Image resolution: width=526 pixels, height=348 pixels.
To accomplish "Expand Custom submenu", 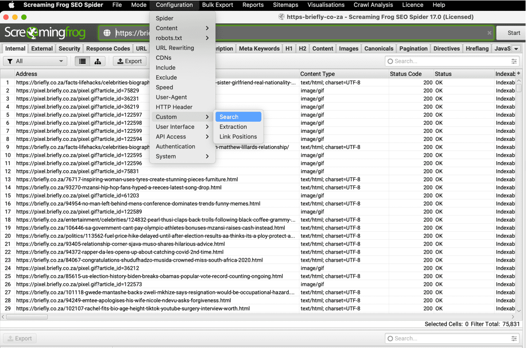I will point(182,117).
